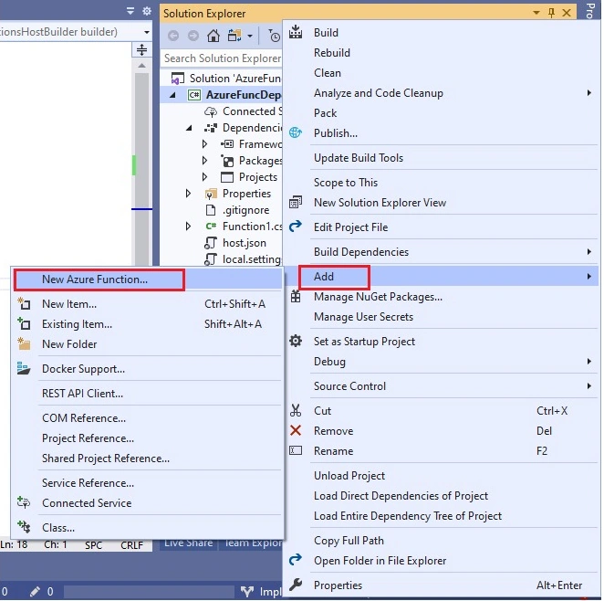Click the Switch Views icon in Solution Explorer
604x601 pixels.
tap(234, 36)
